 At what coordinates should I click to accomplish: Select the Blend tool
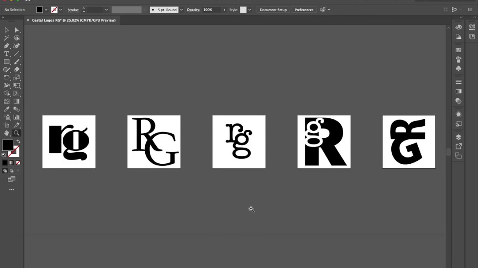17,109
